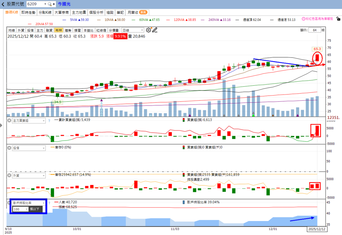The height and width of the screenshot is (235, 342).
Task: Close the 外資 indicator panel
Action: pos(9,175)
